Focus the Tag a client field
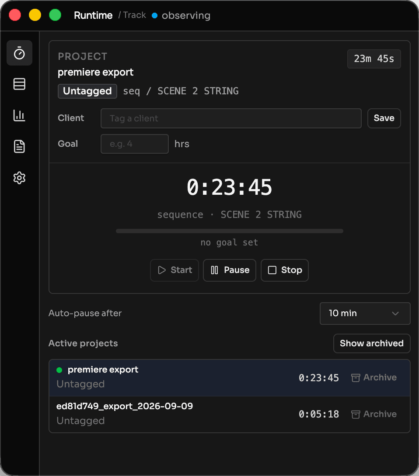Image resolution: width=419 pixels, height=476 pixels. [231, 118]
